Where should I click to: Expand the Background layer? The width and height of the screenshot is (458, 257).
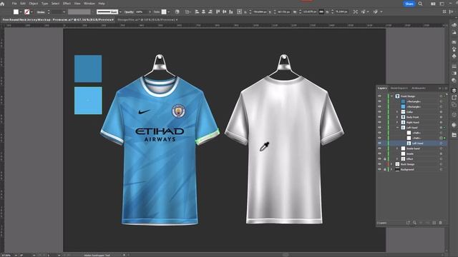[x=391, y=170]
